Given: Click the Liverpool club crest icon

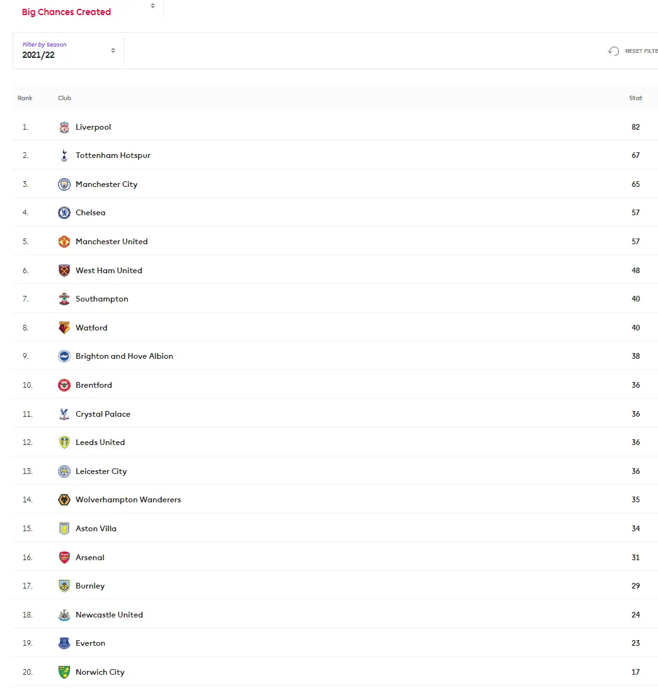Looking at the screenshot, I should tap(64, 127).
